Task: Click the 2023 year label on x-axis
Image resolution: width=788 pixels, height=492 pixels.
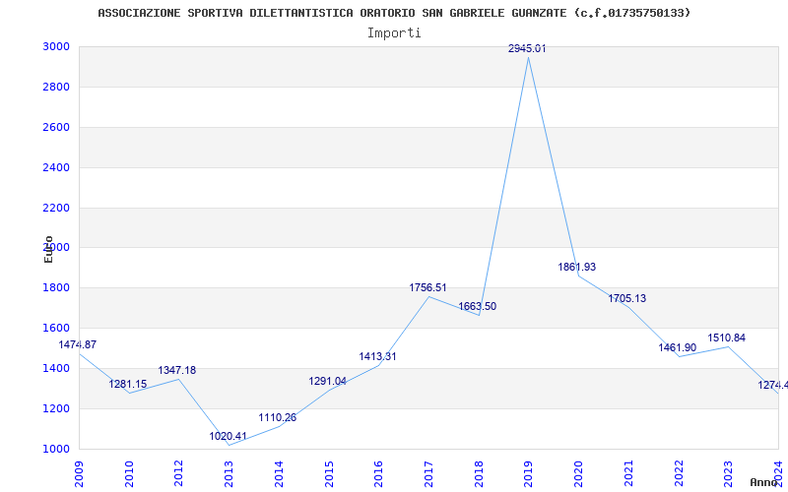Action: [729, 474]
